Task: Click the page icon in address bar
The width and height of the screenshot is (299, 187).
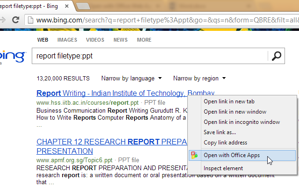Action: 30,20
